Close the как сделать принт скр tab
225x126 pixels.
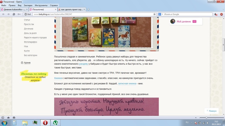(84, 9)
